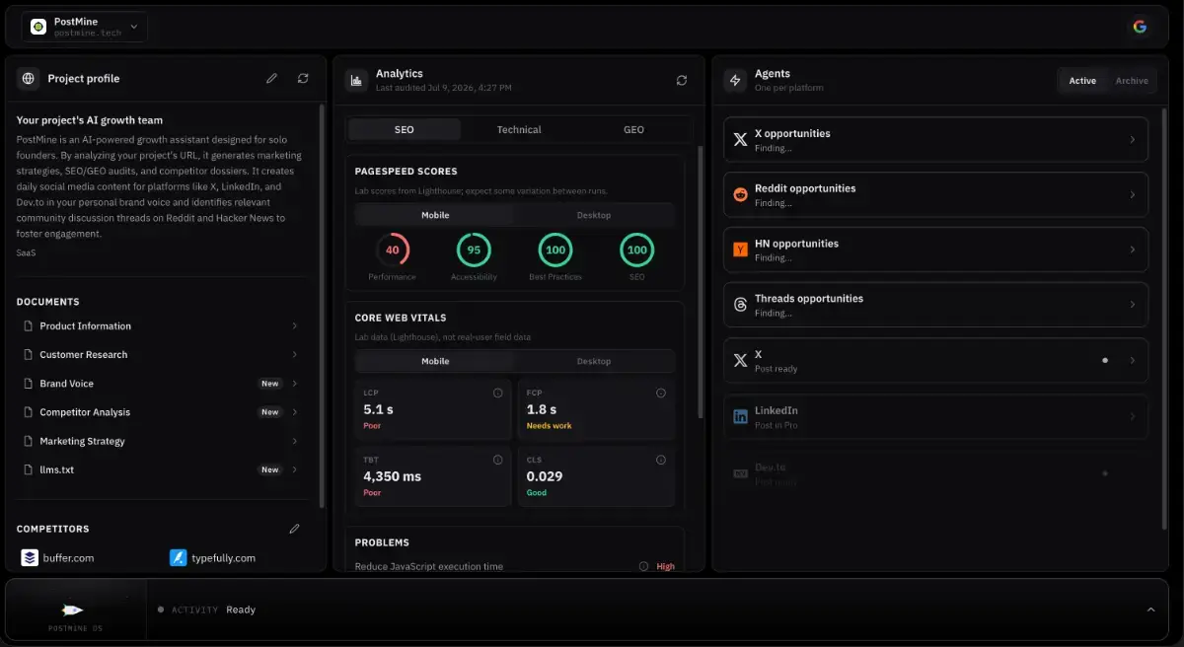This screenshot has width=1184, height=647.
Task: Click the Google account icon
Action: [x=1140, y=27]
